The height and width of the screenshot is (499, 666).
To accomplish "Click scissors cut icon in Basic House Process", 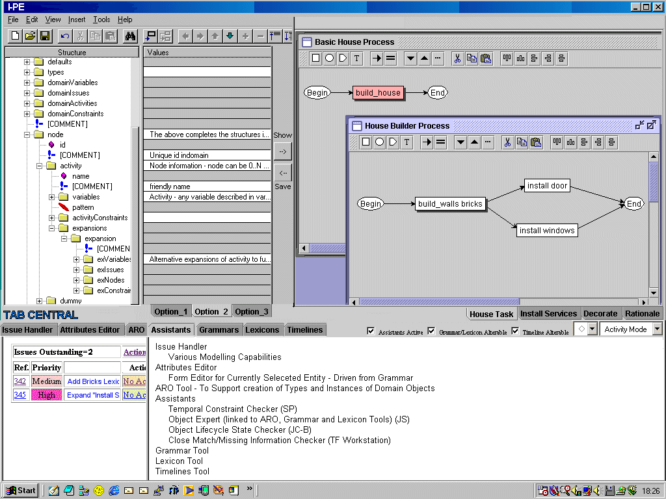I will pyautogui.click(x=457, y=58).
